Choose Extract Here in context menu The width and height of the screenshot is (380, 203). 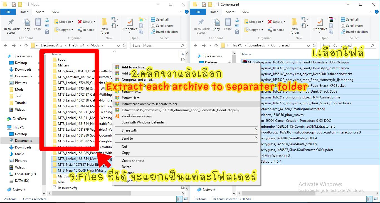click(x=186, y=98)
